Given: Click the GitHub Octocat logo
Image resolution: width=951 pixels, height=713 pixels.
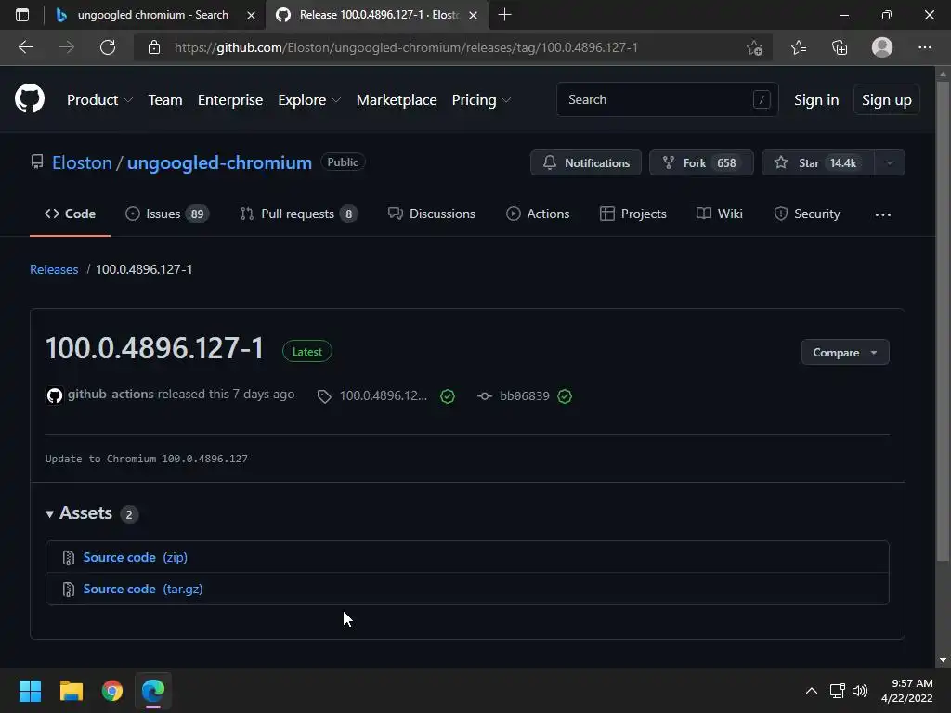Looking at the screenshot, I should click(30, 99).
